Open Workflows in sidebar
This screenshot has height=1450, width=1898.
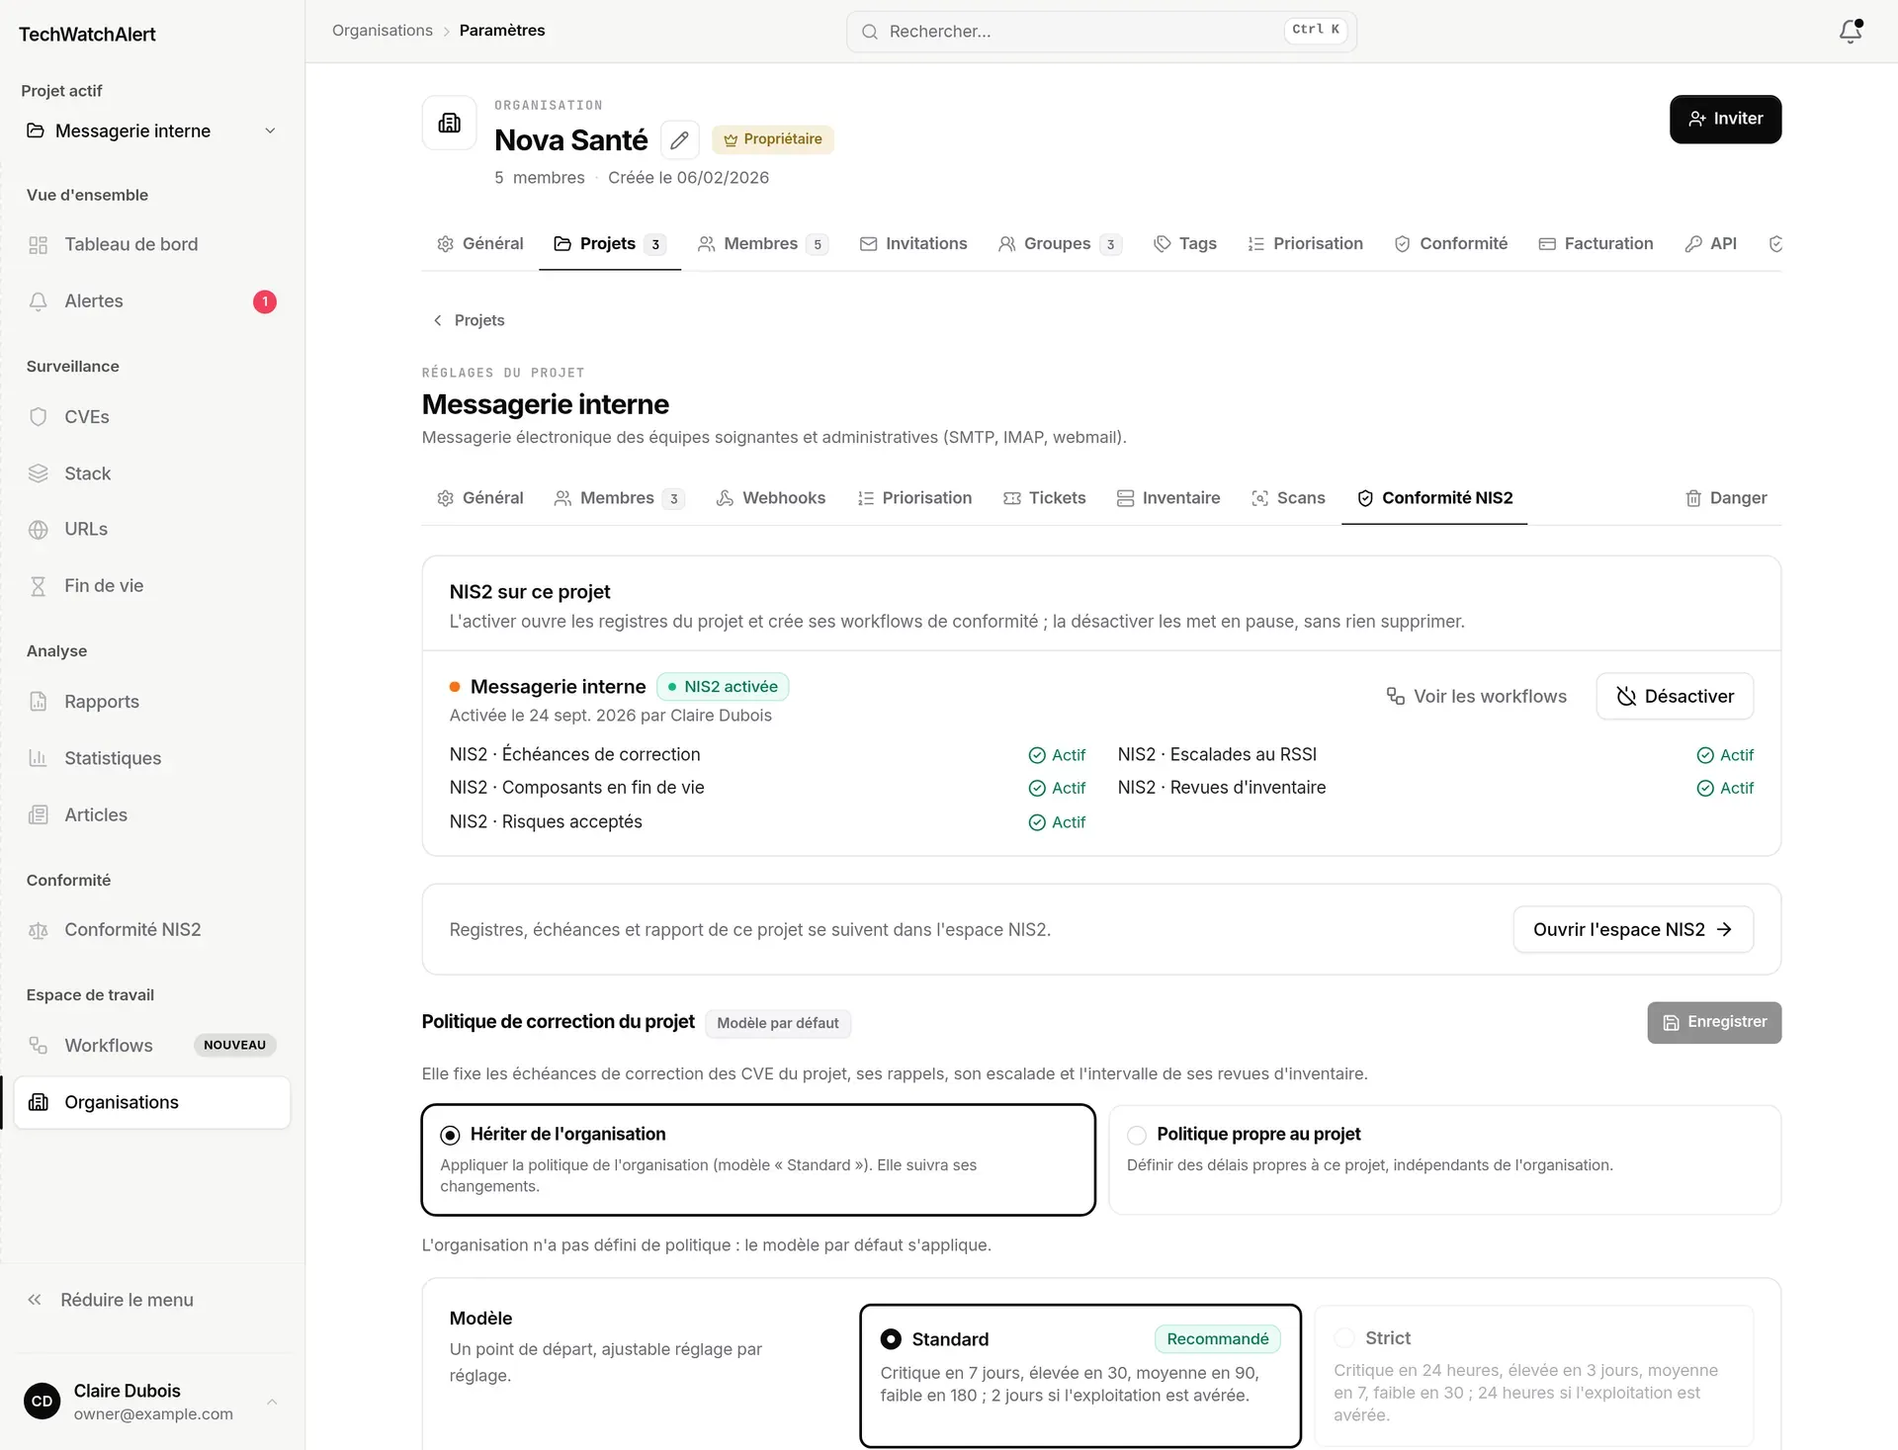click(152, 1046)
